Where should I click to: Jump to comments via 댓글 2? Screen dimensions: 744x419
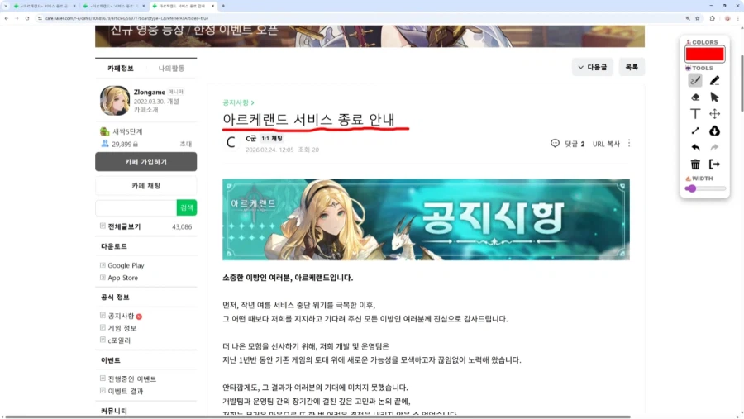[567, 143]
